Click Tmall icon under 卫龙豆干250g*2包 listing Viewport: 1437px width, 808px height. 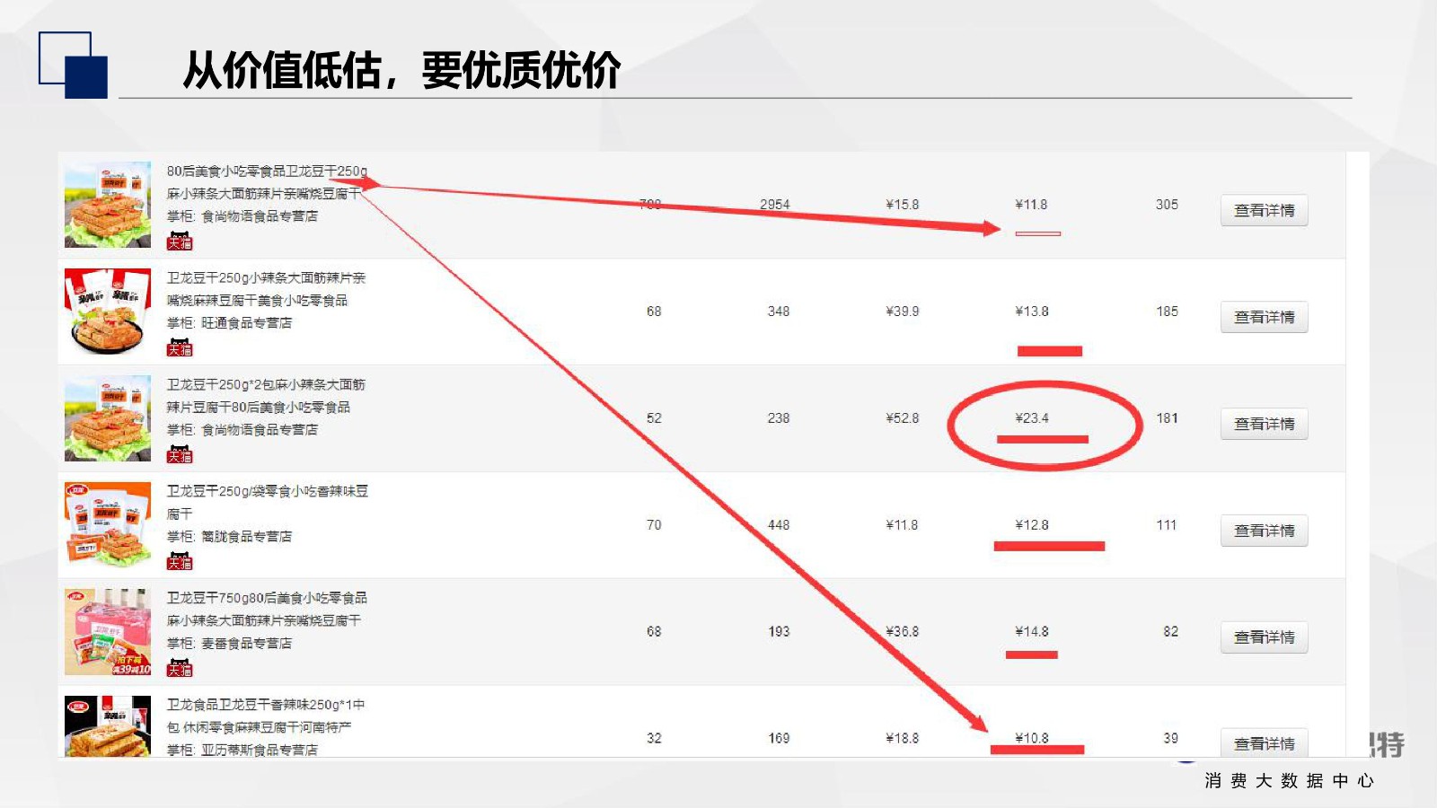[180, 455]
